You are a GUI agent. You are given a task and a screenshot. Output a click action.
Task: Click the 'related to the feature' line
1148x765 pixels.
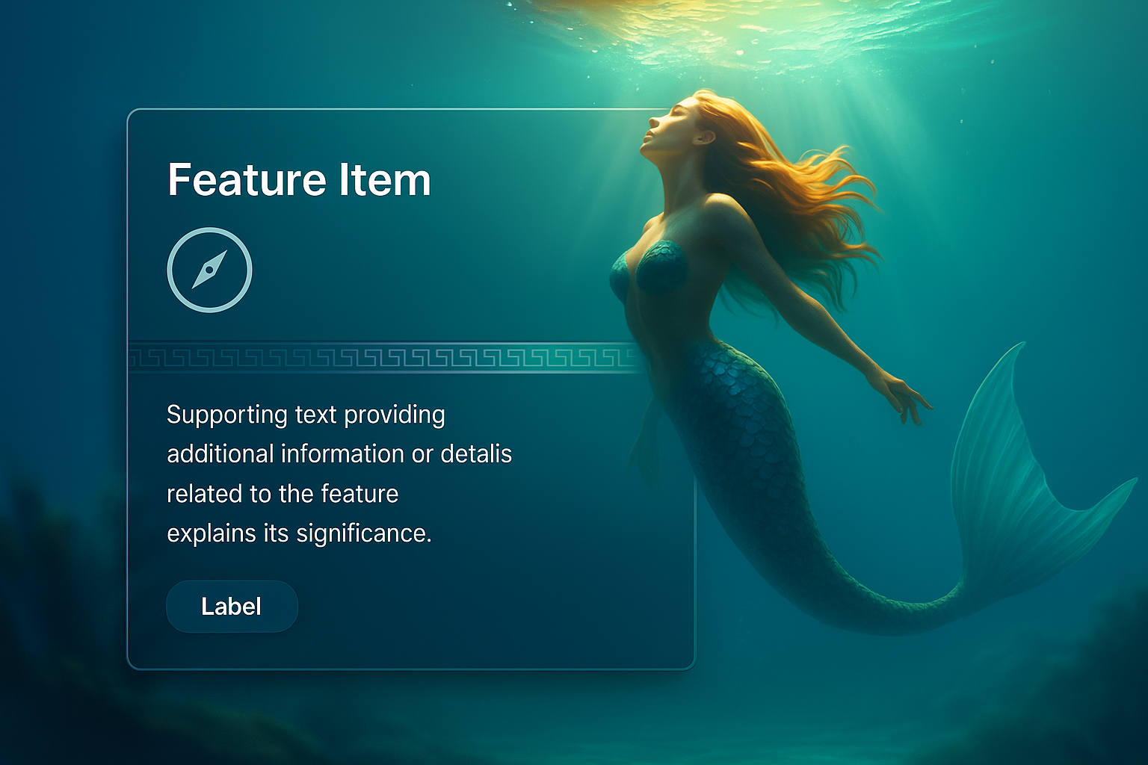click(x=283, y=494)
